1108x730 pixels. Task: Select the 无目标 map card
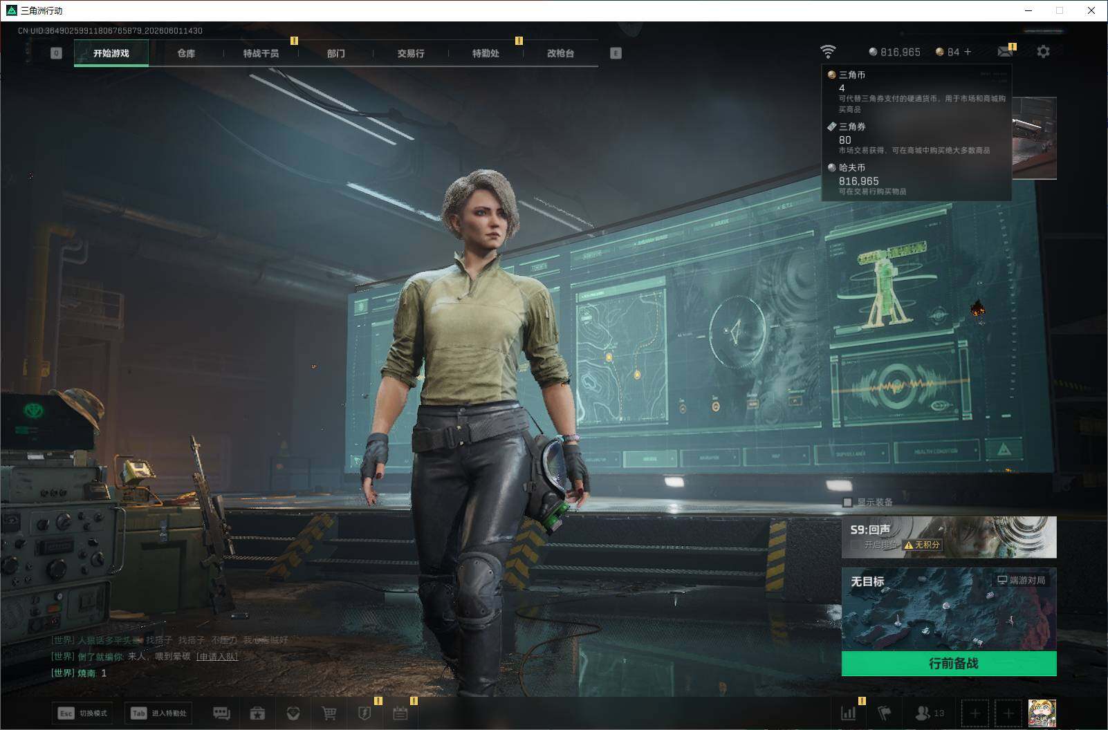tap(949, 609)
